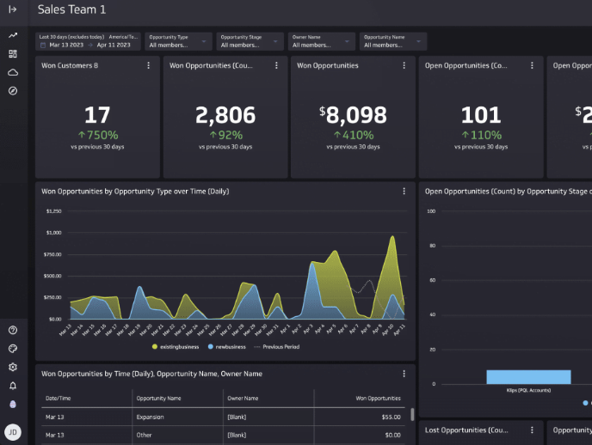Click the Won Opportunities by Opportunity Type chart title

pyautogui.click(x=135, y=192)
